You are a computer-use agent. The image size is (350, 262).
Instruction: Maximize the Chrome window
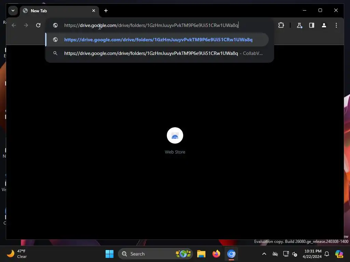[320, 10]
